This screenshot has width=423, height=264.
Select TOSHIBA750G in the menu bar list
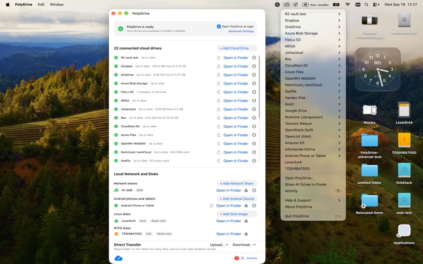click(313, 168)
